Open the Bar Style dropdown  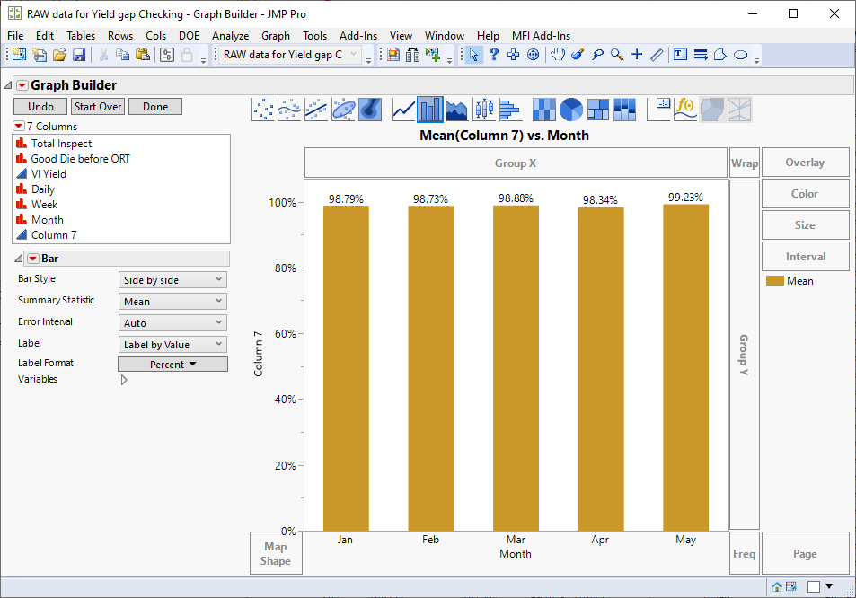[172, 280]
